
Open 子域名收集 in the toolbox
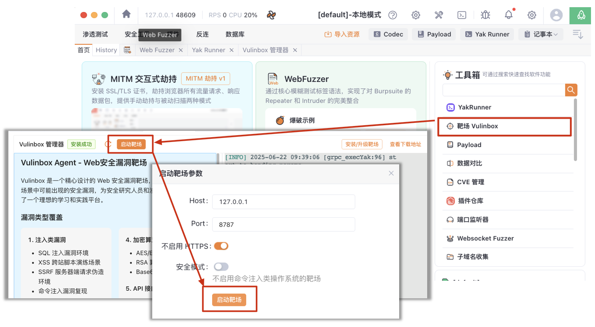coord(508,257)
